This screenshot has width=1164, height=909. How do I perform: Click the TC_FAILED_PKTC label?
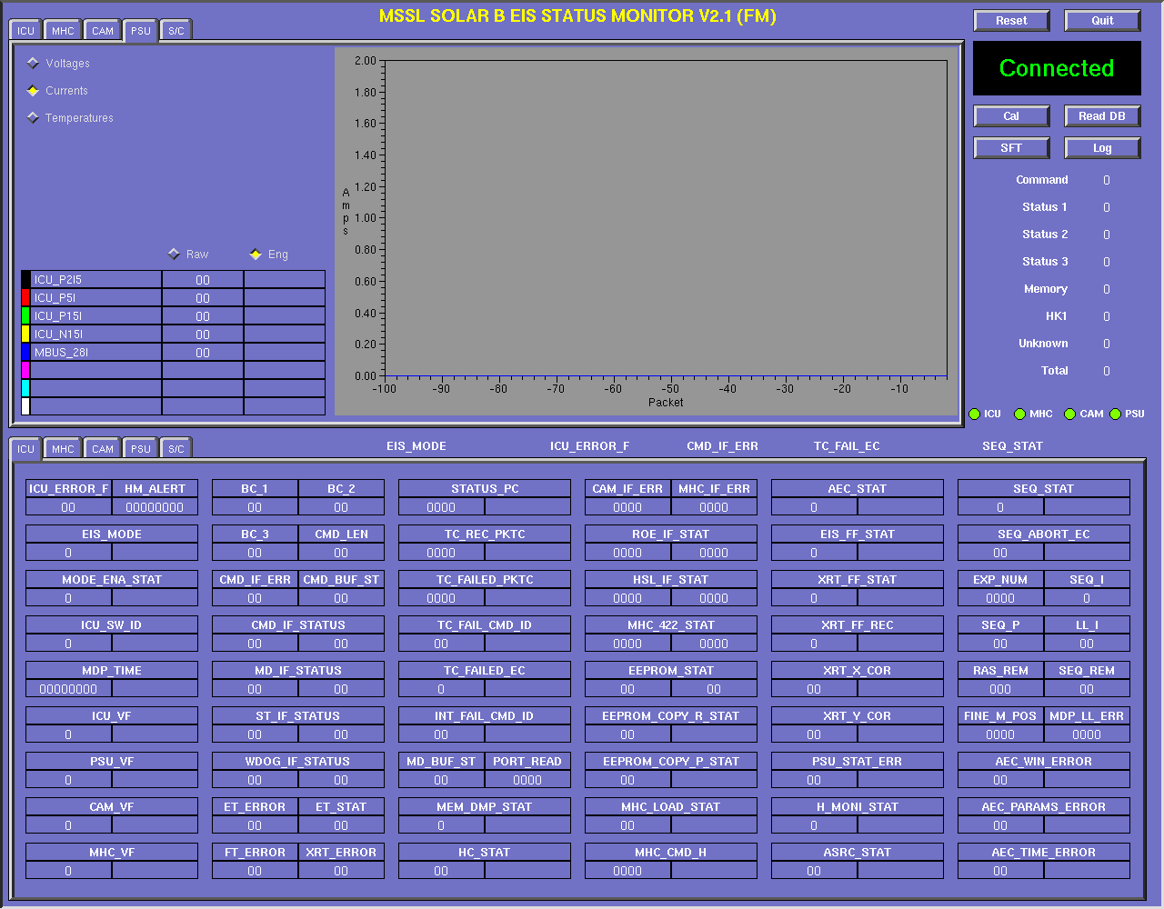pyautogui.click(x=485, y=580)
